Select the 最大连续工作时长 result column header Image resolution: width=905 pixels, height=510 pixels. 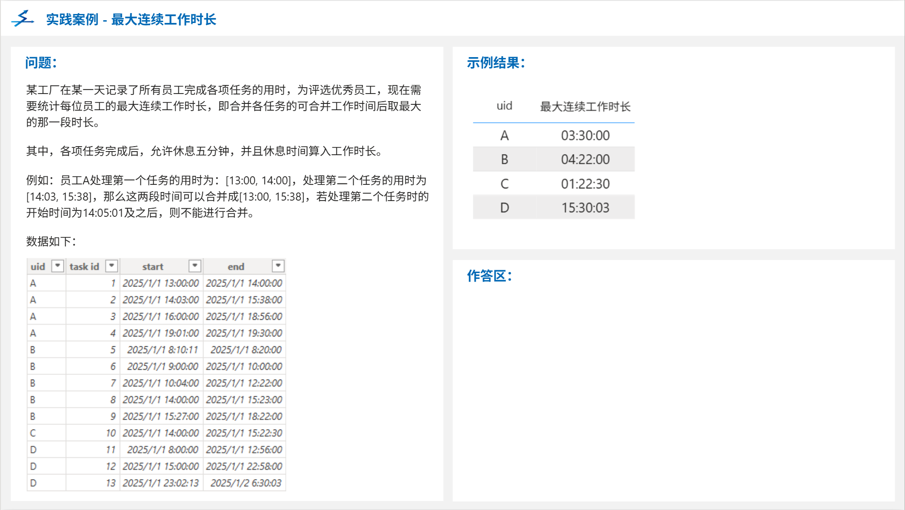tap(585, 107)
